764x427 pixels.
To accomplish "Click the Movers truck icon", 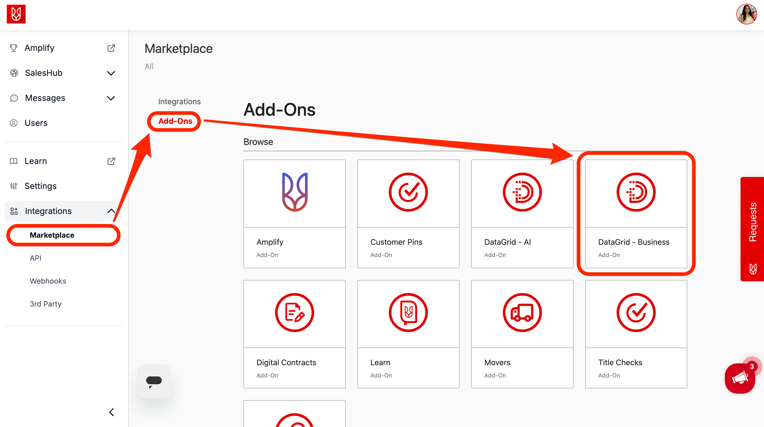I will click(x=522, y=313).
